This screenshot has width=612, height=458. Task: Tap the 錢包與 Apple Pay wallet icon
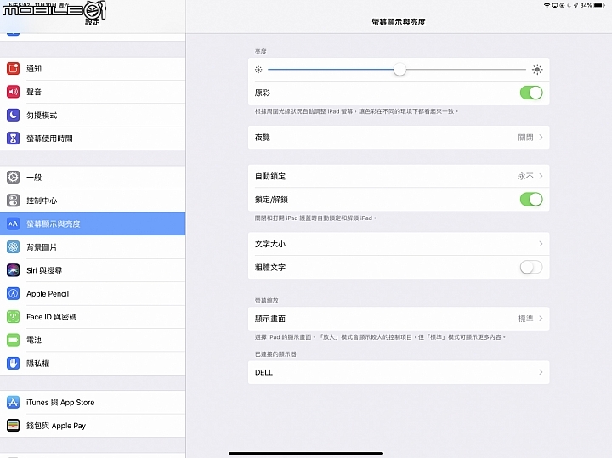tap(13, 425)
